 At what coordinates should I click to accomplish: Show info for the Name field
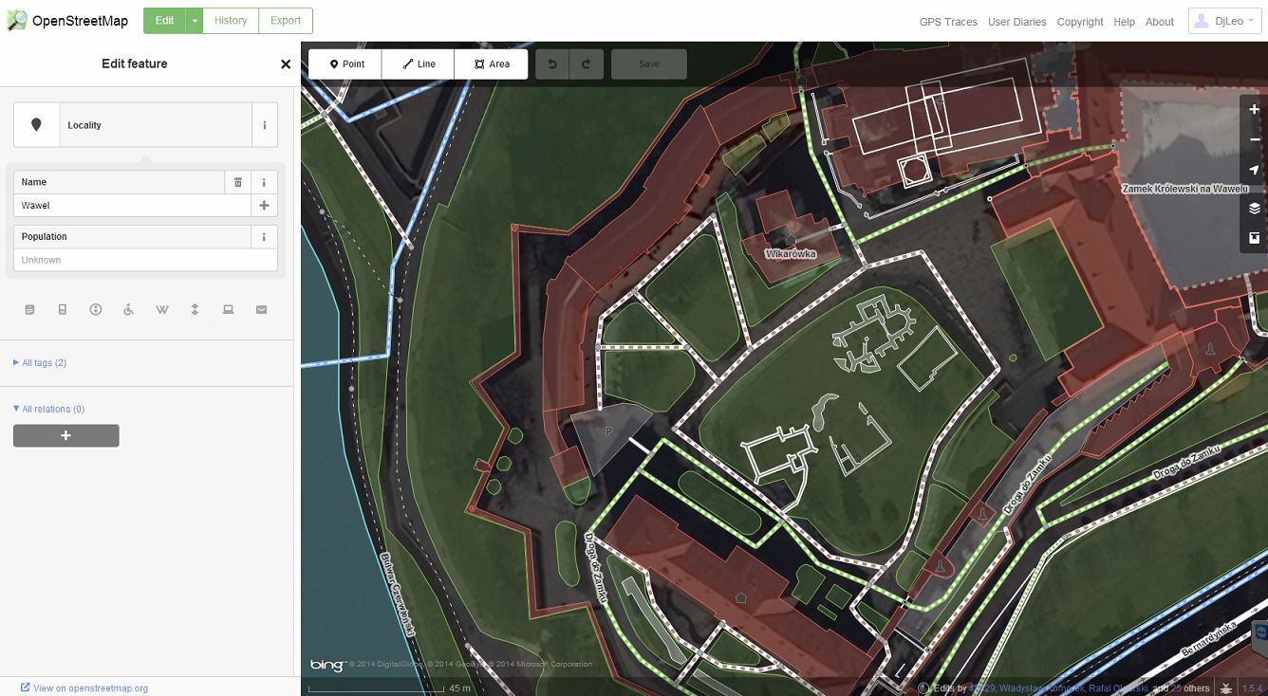[264, 182]
